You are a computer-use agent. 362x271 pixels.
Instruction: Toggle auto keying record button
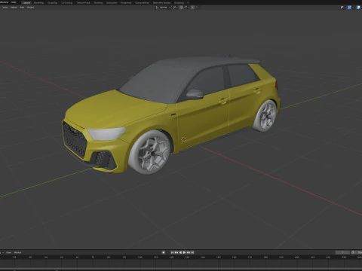point(164,252)
